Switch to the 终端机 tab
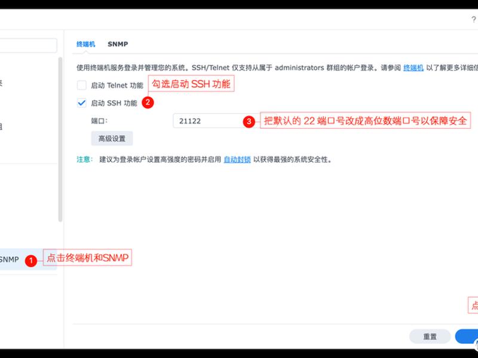This screenshot has width=478, height=358. [85, 44]
